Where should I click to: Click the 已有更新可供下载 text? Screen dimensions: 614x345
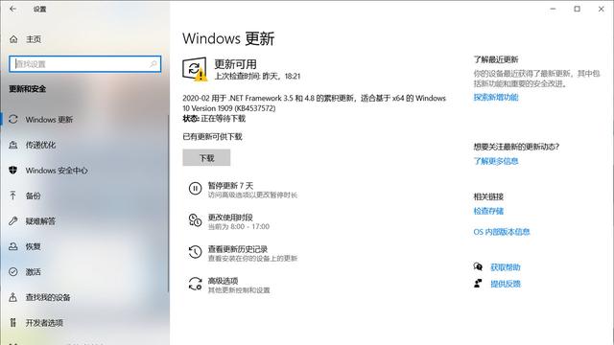212,136
